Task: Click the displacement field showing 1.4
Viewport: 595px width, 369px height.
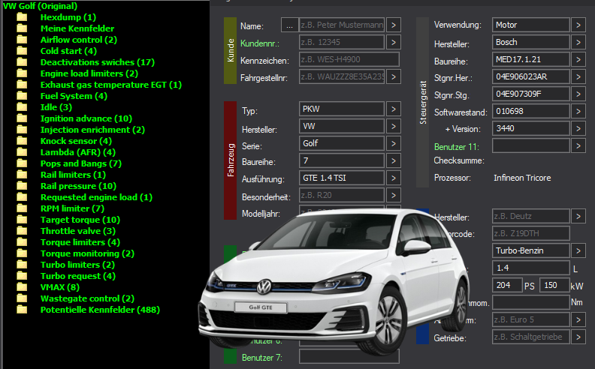Action: (x=531, y=268)
